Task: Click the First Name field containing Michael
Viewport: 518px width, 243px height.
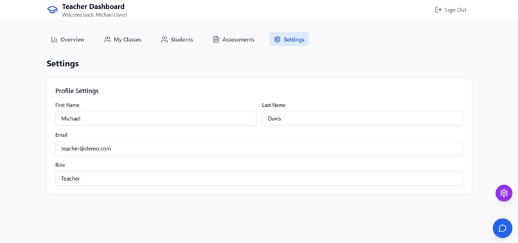Action: (156, 118)
